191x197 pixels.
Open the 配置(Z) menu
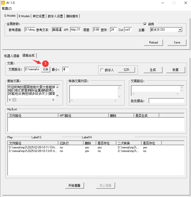pyautogui.click(x=7, y=8)
